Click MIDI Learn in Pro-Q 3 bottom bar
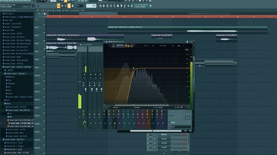The height and width of the screenshot is (155, 277). [x=116, y=108]
